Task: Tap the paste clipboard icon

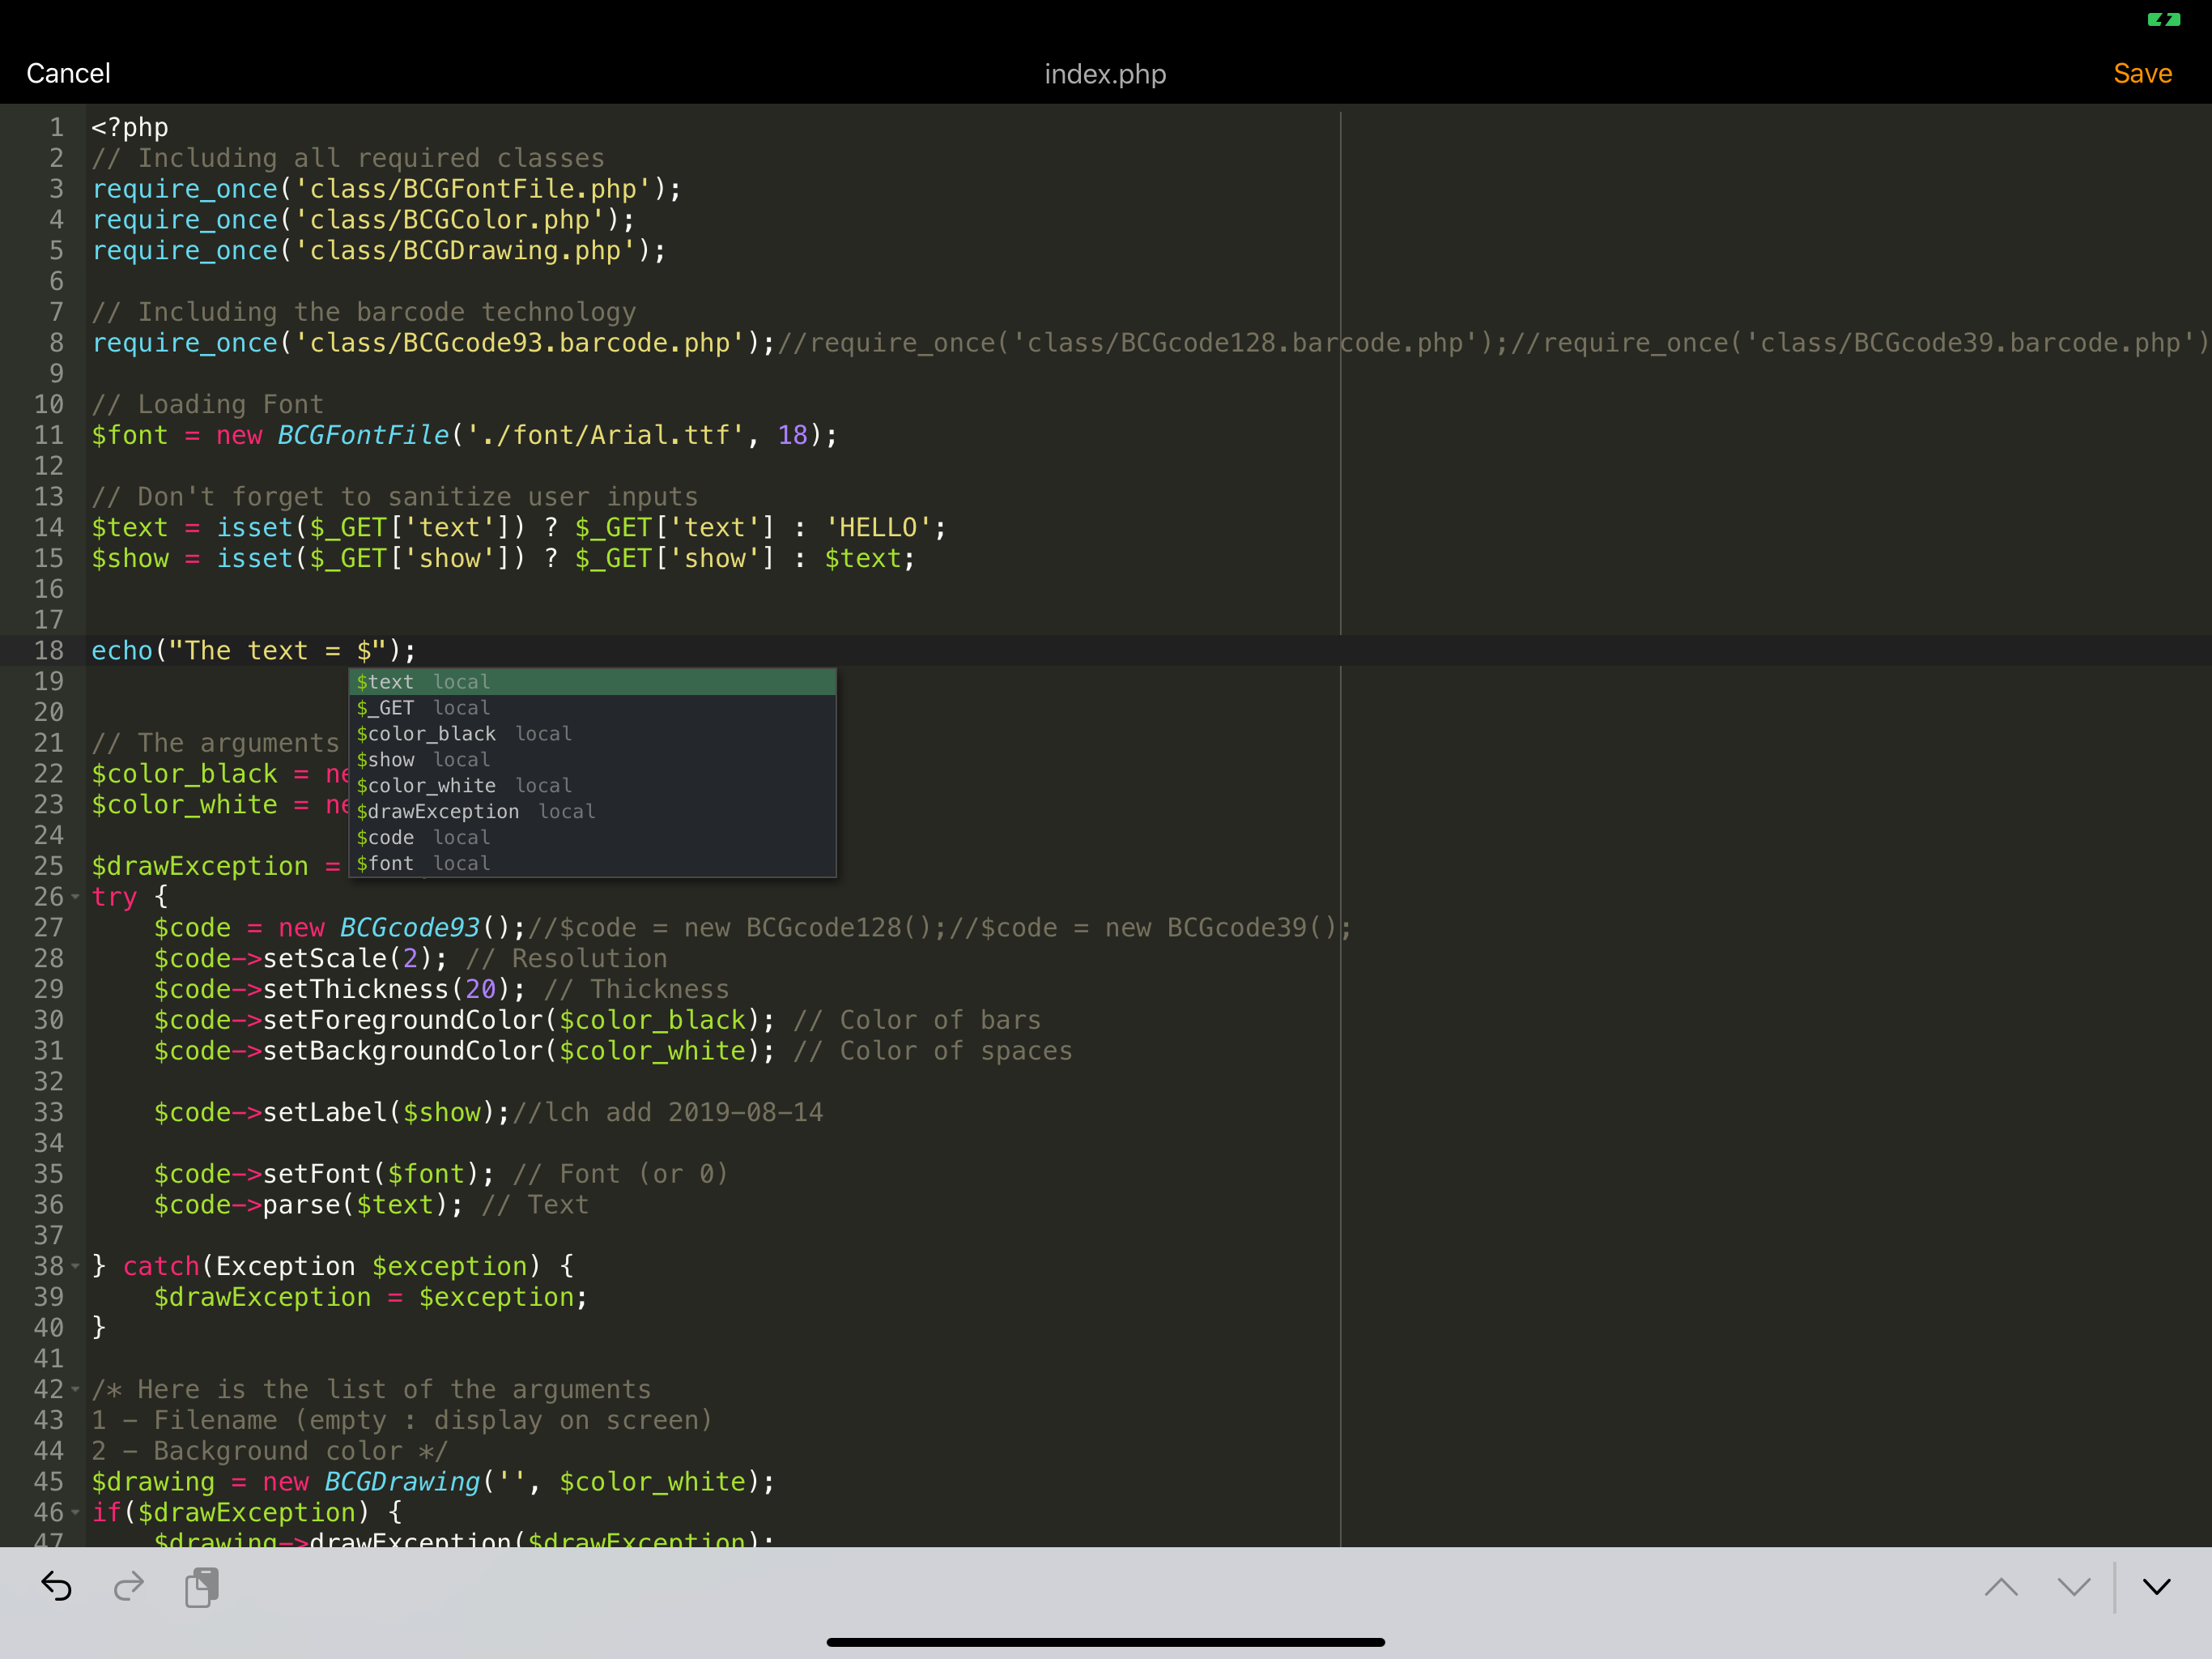Action: pos(202,1587)
